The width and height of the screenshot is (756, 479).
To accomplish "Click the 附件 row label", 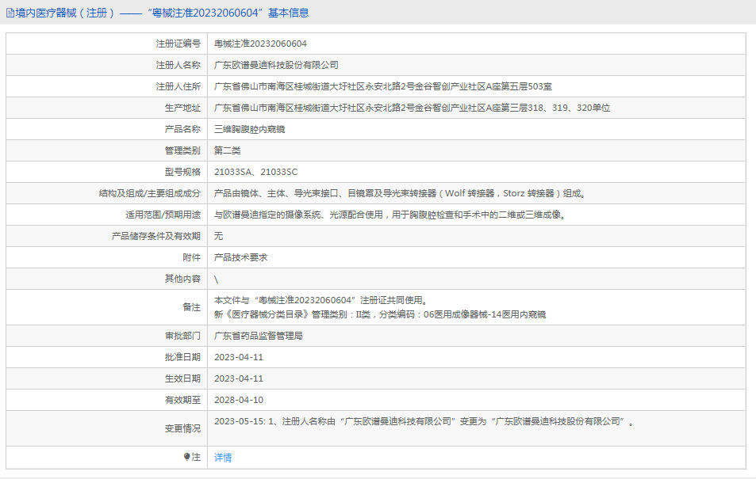I will (191, 257).
